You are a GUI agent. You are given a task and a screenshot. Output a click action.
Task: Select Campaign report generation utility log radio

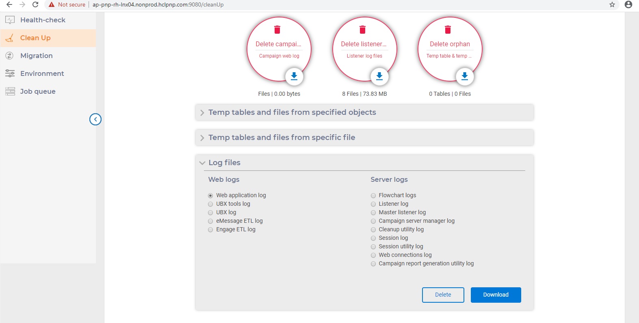coord(373,264)
